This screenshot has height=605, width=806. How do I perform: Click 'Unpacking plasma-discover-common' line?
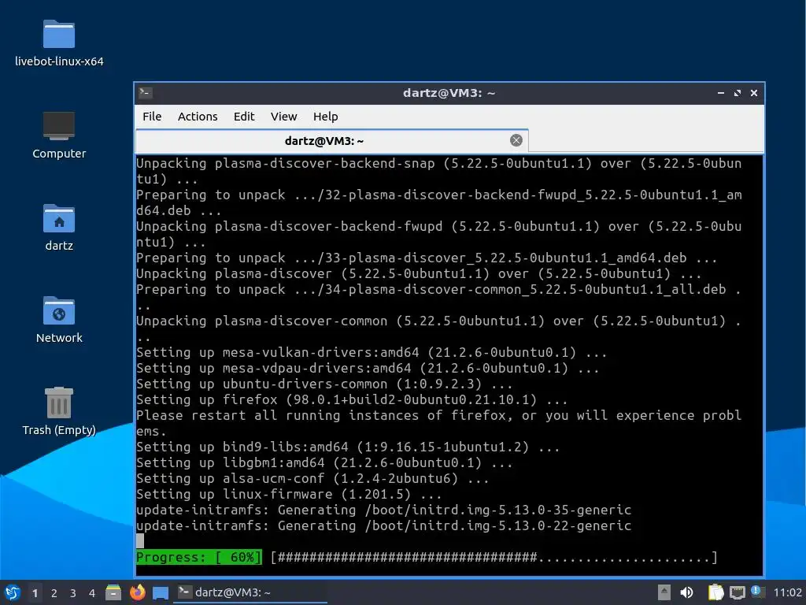click(439, 328)
